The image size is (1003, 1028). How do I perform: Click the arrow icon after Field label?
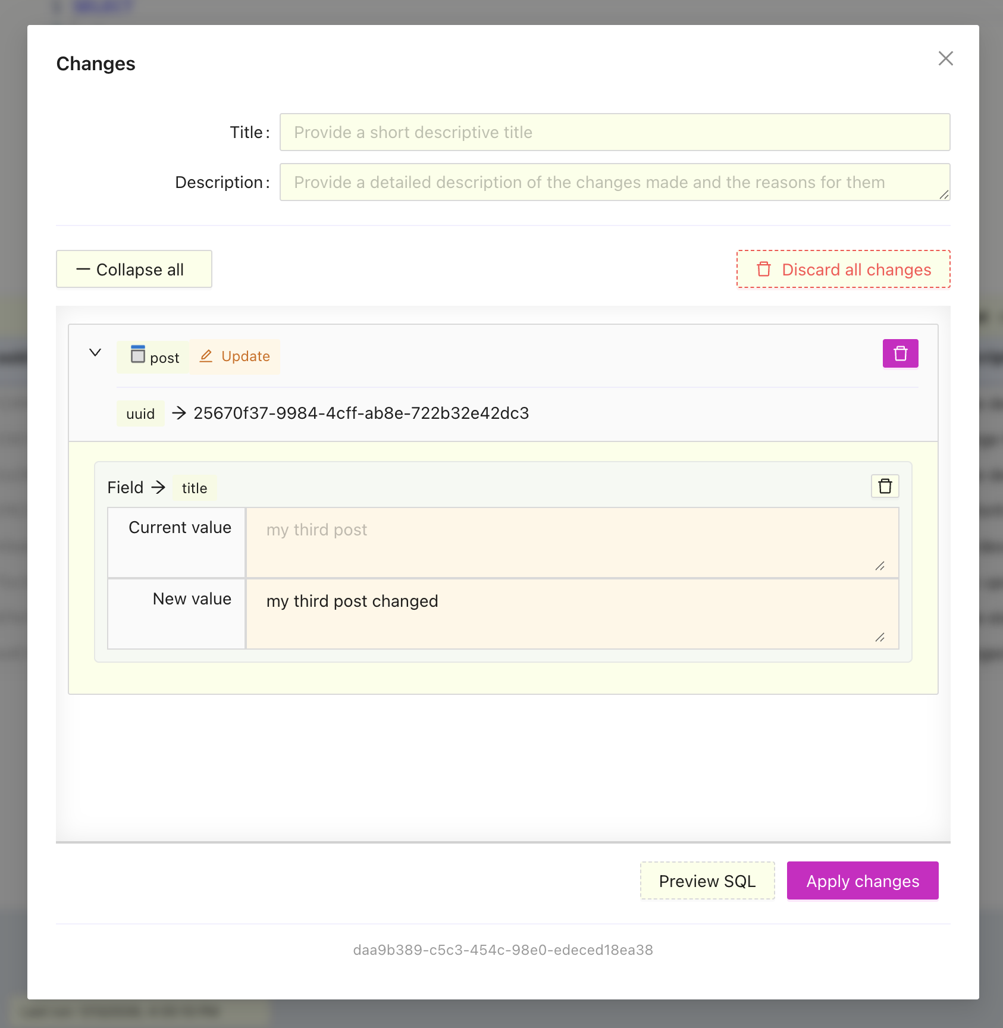158,488
